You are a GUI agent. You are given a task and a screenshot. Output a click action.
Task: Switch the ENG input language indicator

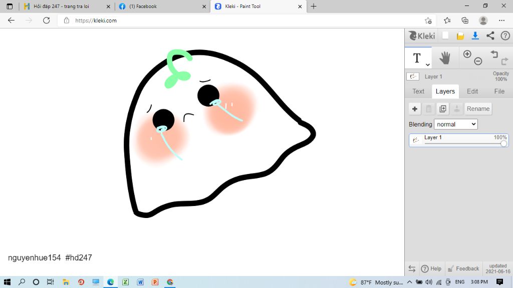[460, 282]
